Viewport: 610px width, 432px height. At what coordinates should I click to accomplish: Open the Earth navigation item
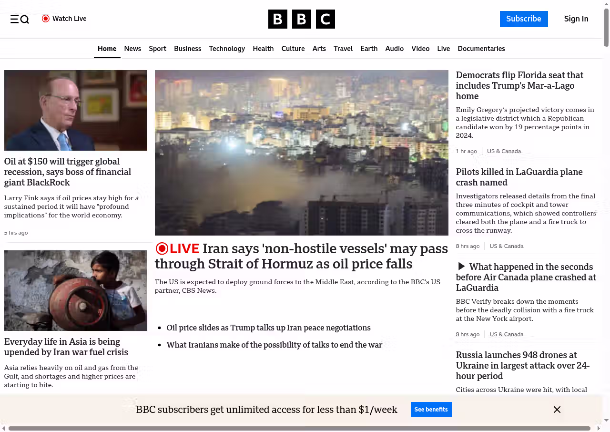369,49
